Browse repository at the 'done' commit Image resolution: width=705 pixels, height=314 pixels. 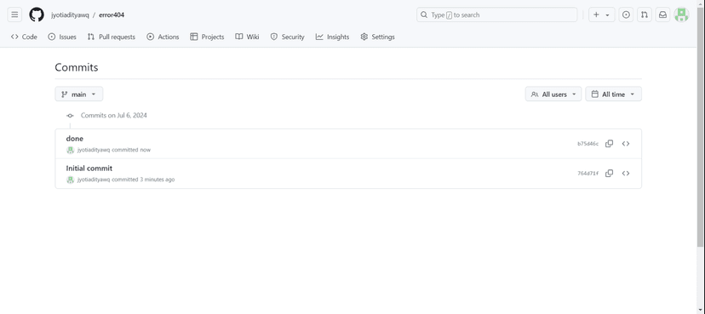pyautogui.click(x=626, y=144)
